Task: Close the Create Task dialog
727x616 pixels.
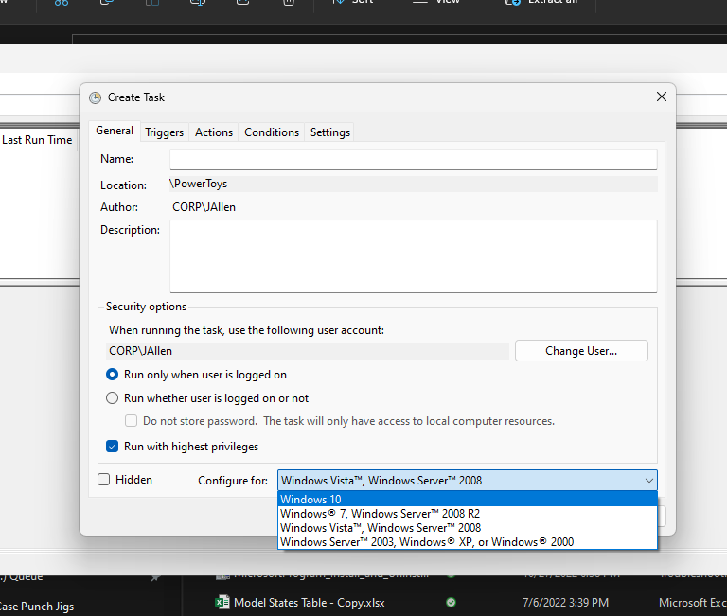Action: click(661, 97)
